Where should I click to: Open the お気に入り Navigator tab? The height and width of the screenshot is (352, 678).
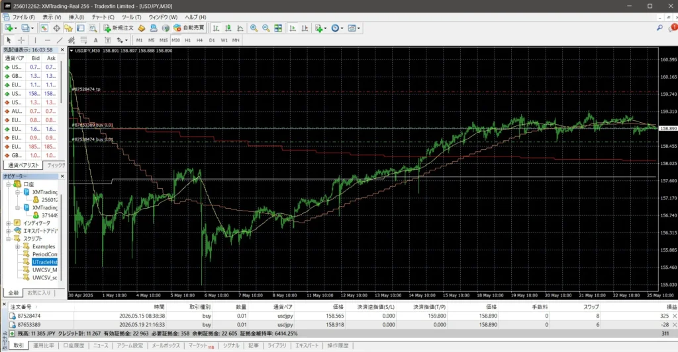(39, 293)
